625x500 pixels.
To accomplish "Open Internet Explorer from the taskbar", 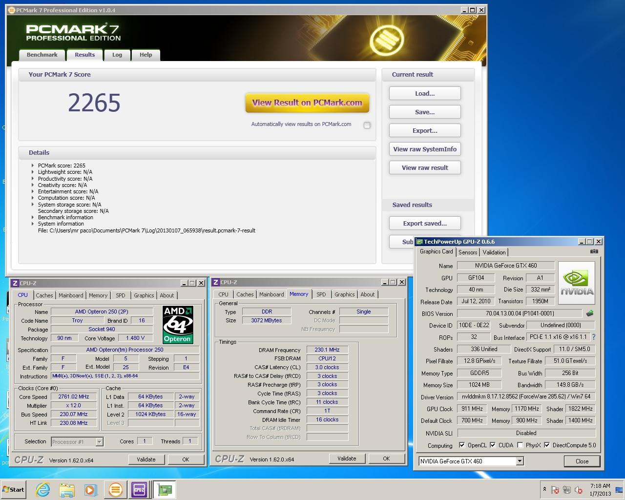I will (x=43, y=490).
